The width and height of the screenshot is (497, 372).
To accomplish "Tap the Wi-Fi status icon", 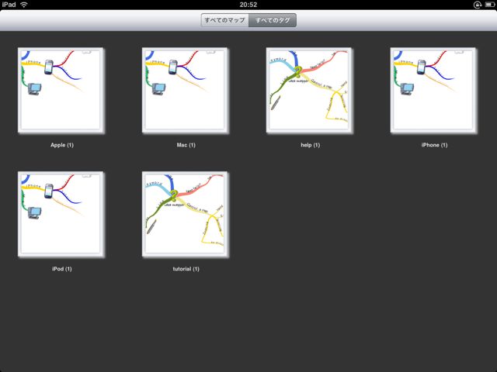I will (x=24, y=5).
